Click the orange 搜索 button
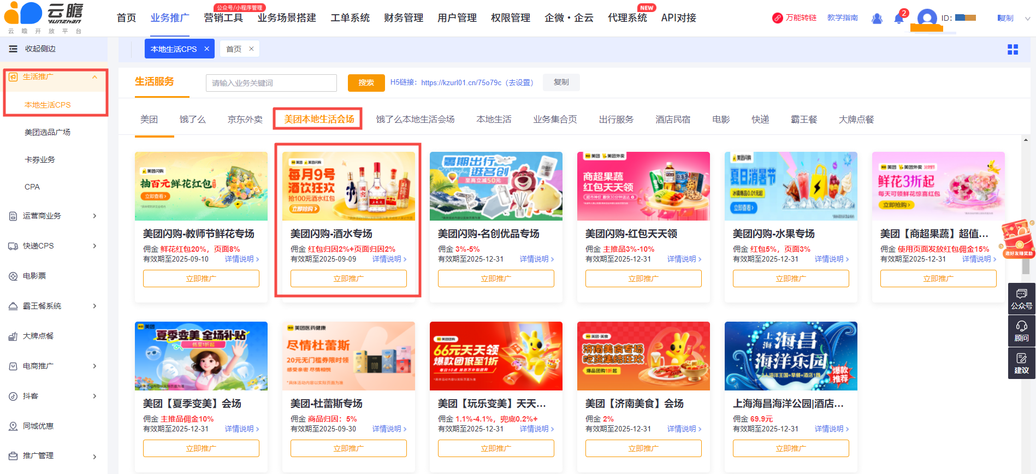Image resolution: width=1036 pixels, height=474 pixels. coord(366,83)
